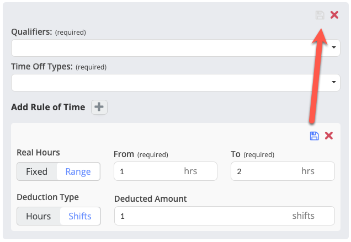Click the Deduction Type label
351x242 pixels.
48,197
